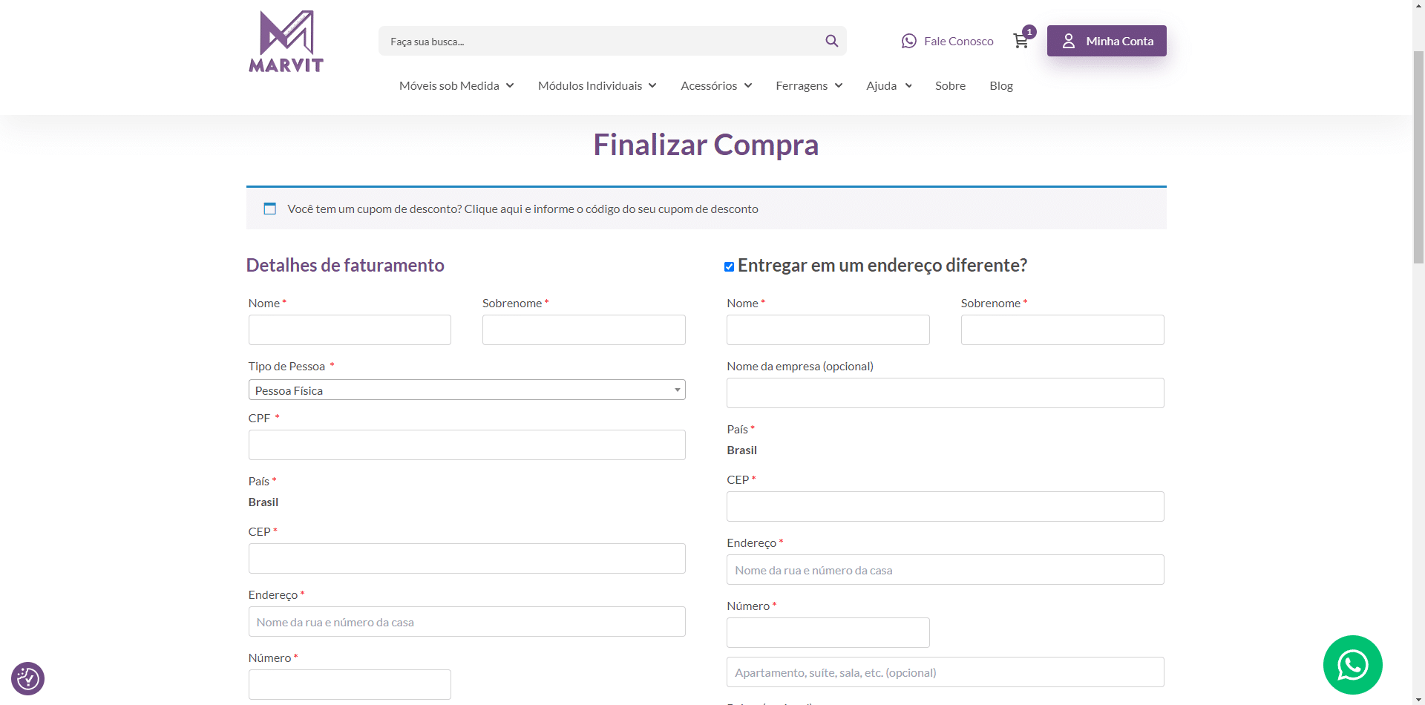
Task: Click the Minha Conta button
Action: tap(1107, 41)
